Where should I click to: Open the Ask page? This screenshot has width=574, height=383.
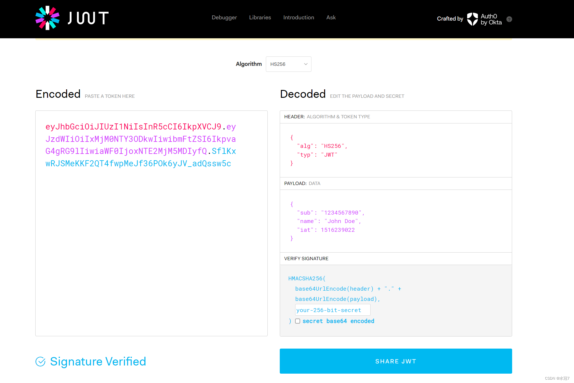pyautogui.click(x=331, y=18)
